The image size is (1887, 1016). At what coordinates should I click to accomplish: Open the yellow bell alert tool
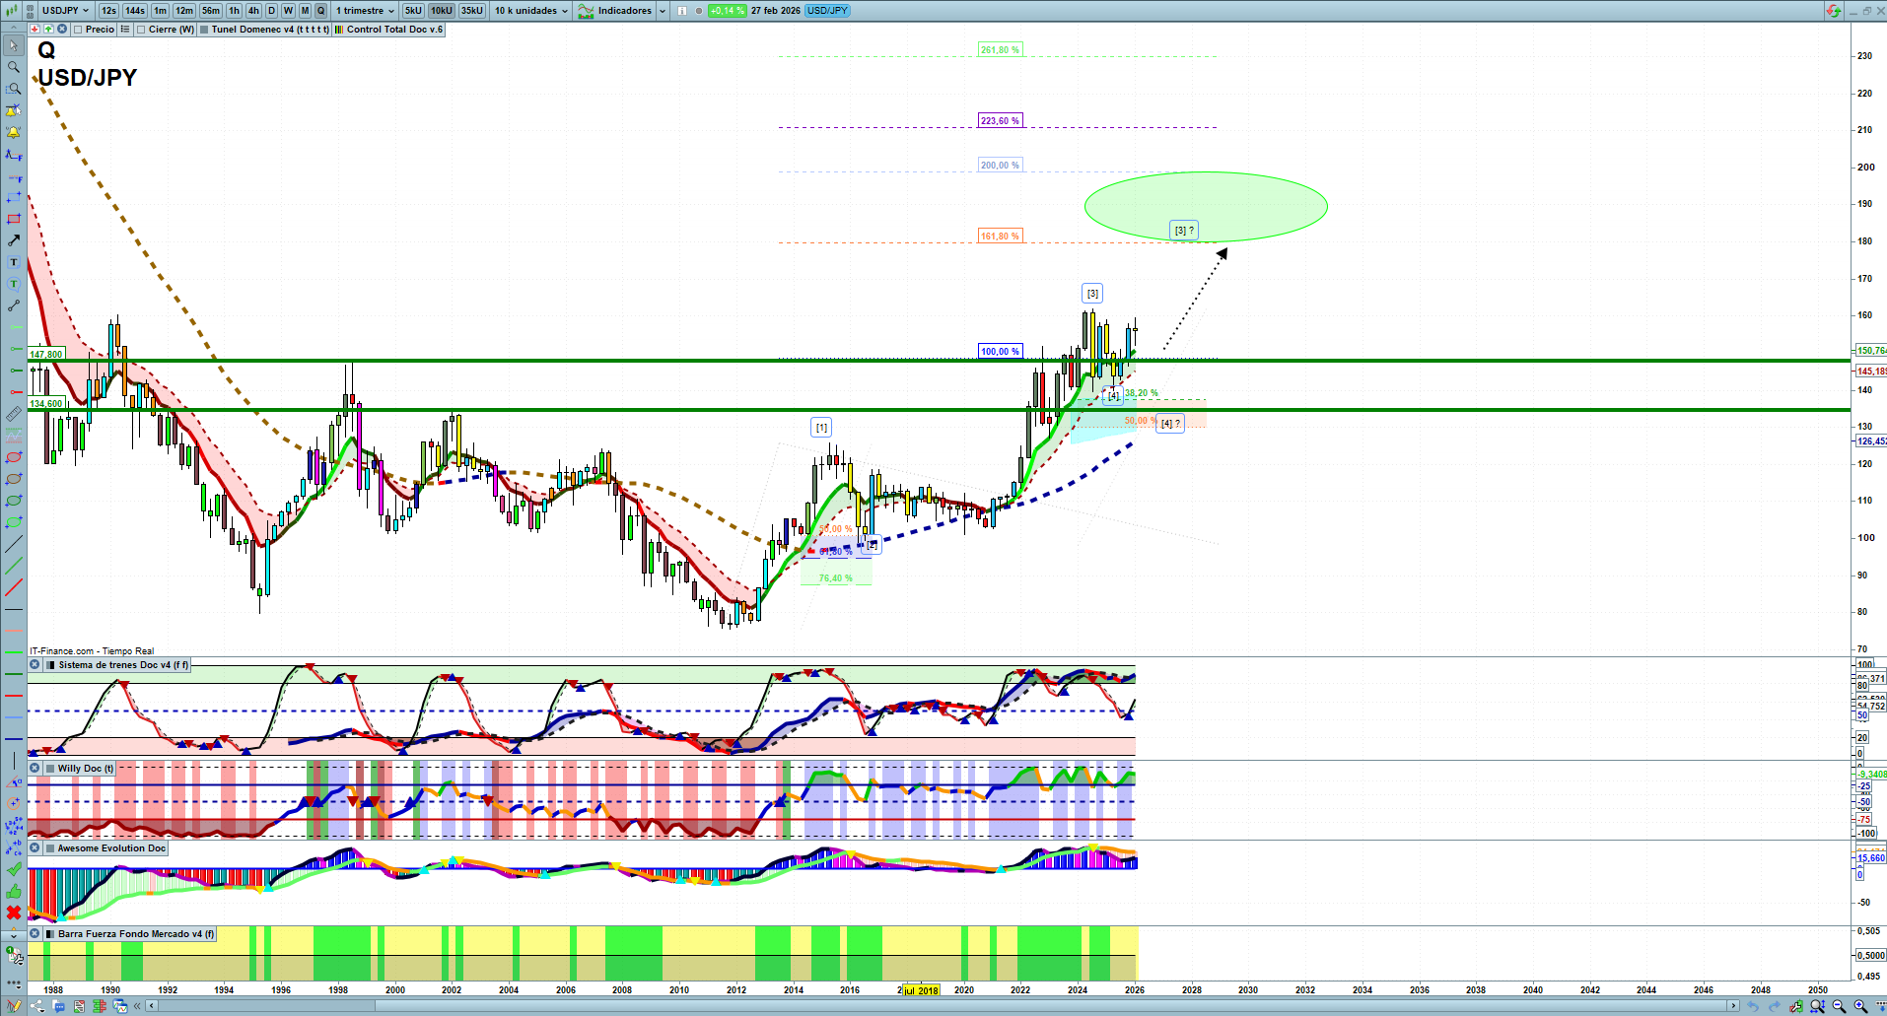(x=14, y=132)
